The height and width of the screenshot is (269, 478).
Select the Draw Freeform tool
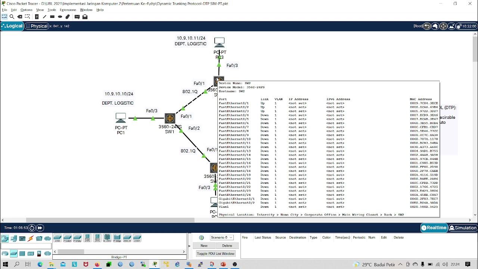click(68, 17)
